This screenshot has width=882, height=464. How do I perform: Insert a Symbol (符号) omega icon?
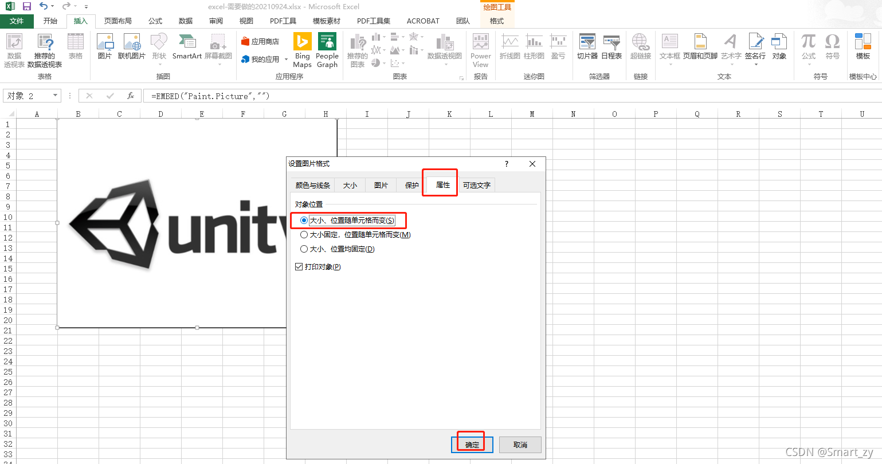[x=833, y=46]
